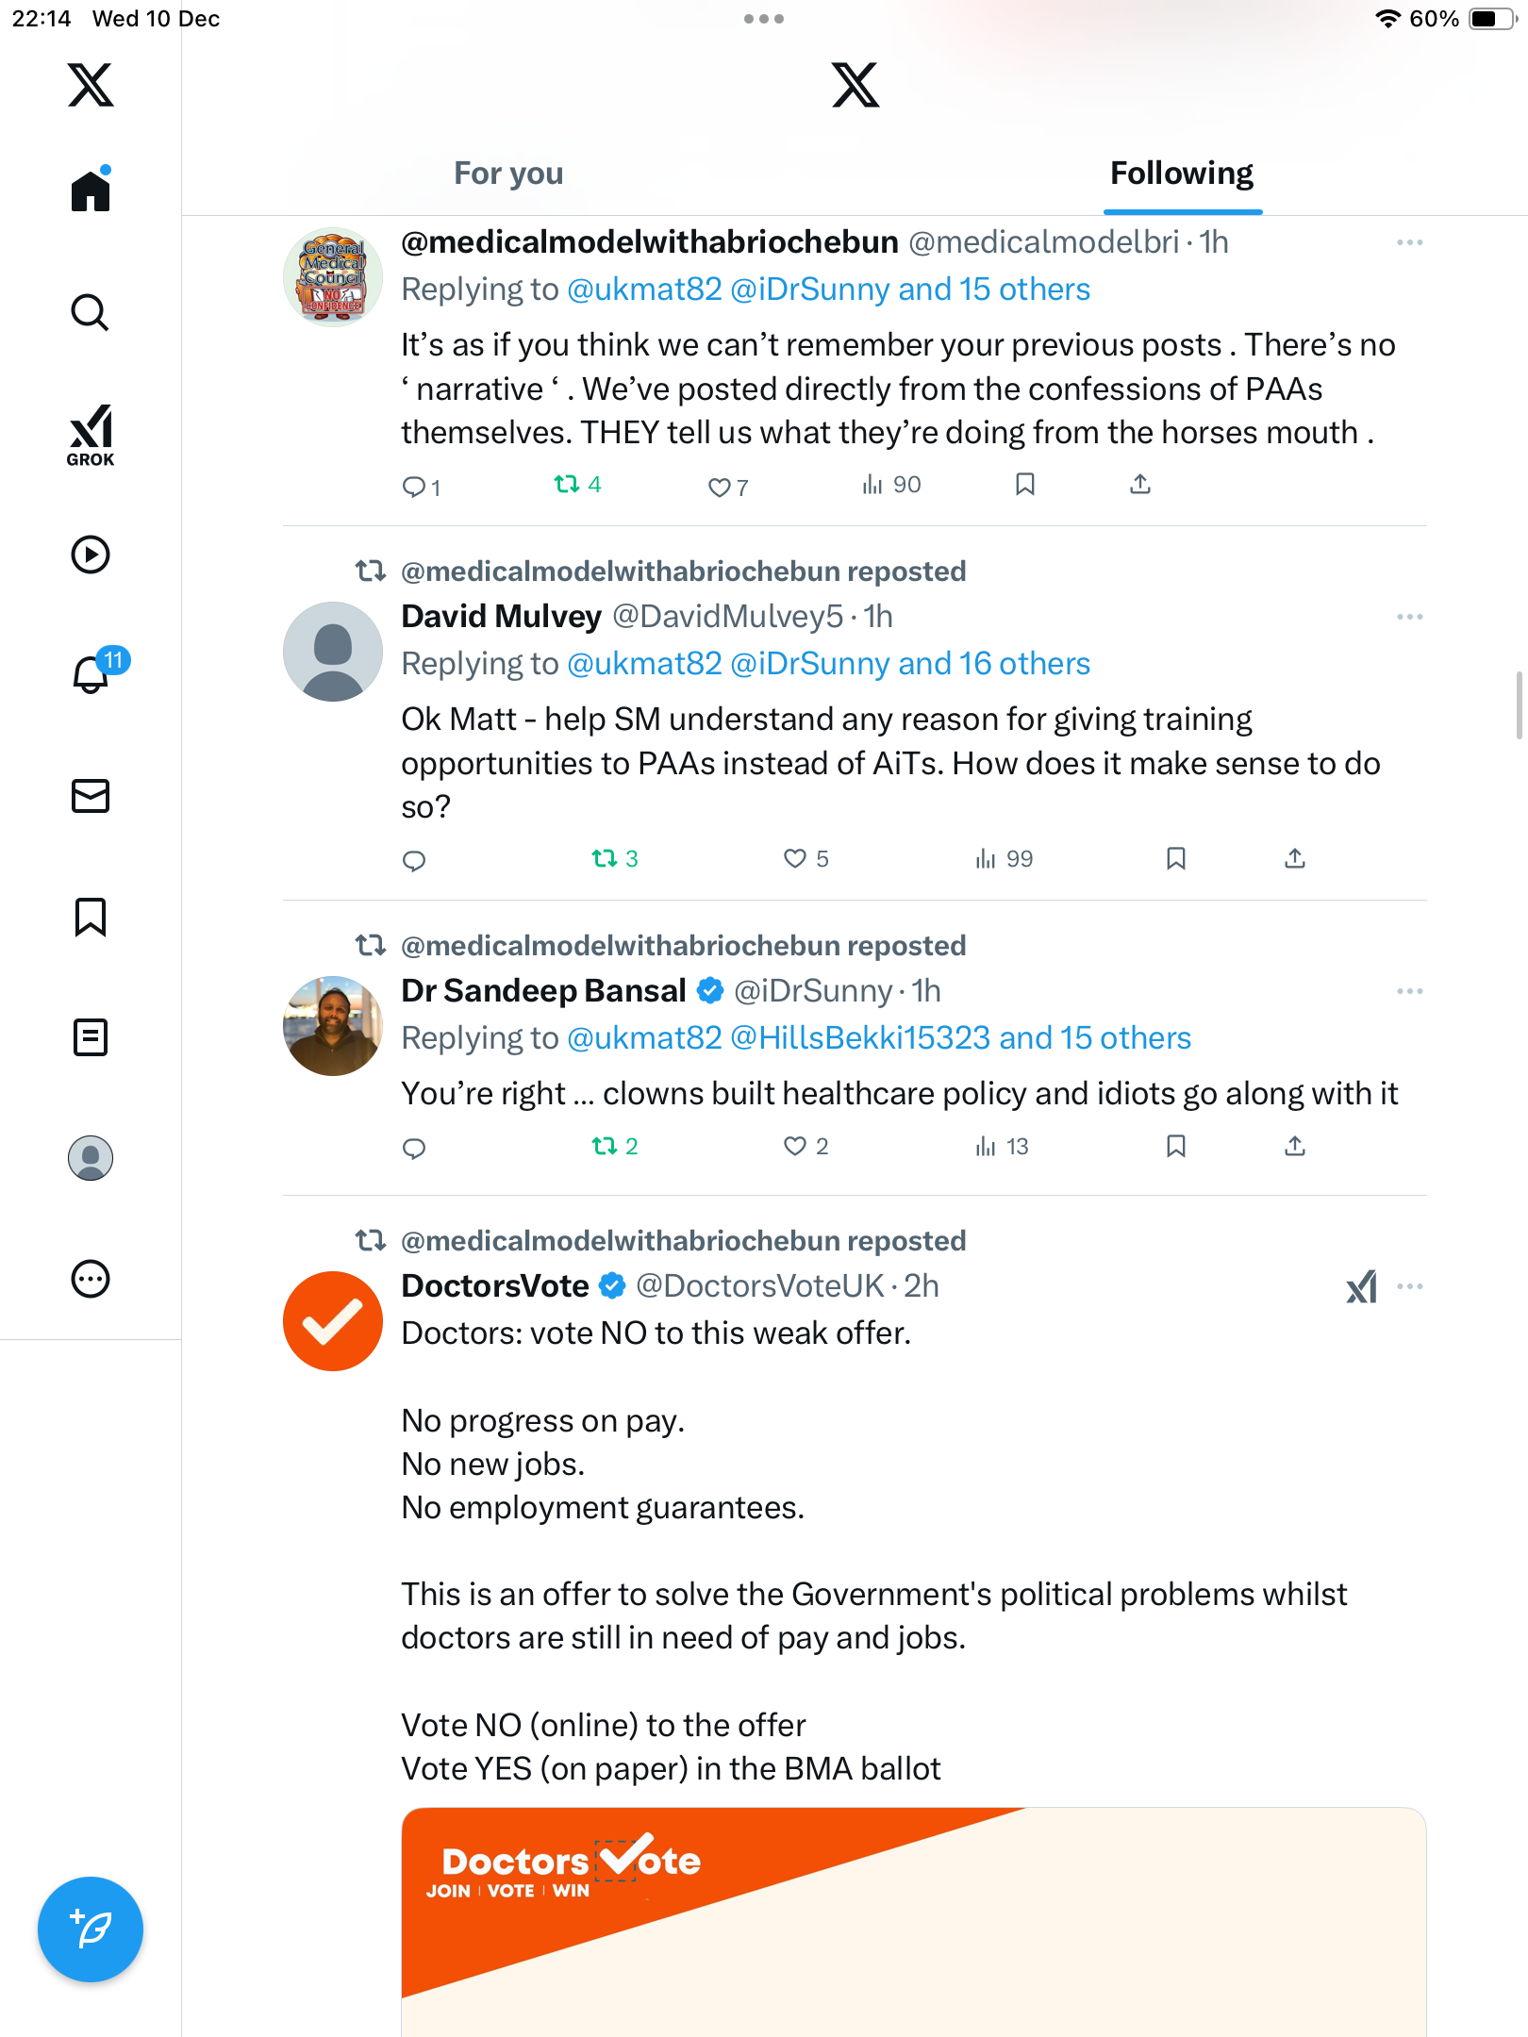
Task: Open the @DoctorsVoteUK handle link
Action: tap(760, 1286)
